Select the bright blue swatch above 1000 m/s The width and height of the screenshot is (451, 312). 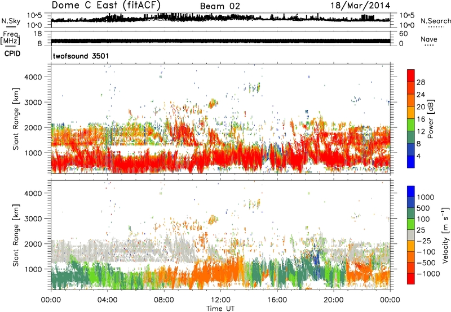click(411, 191)
